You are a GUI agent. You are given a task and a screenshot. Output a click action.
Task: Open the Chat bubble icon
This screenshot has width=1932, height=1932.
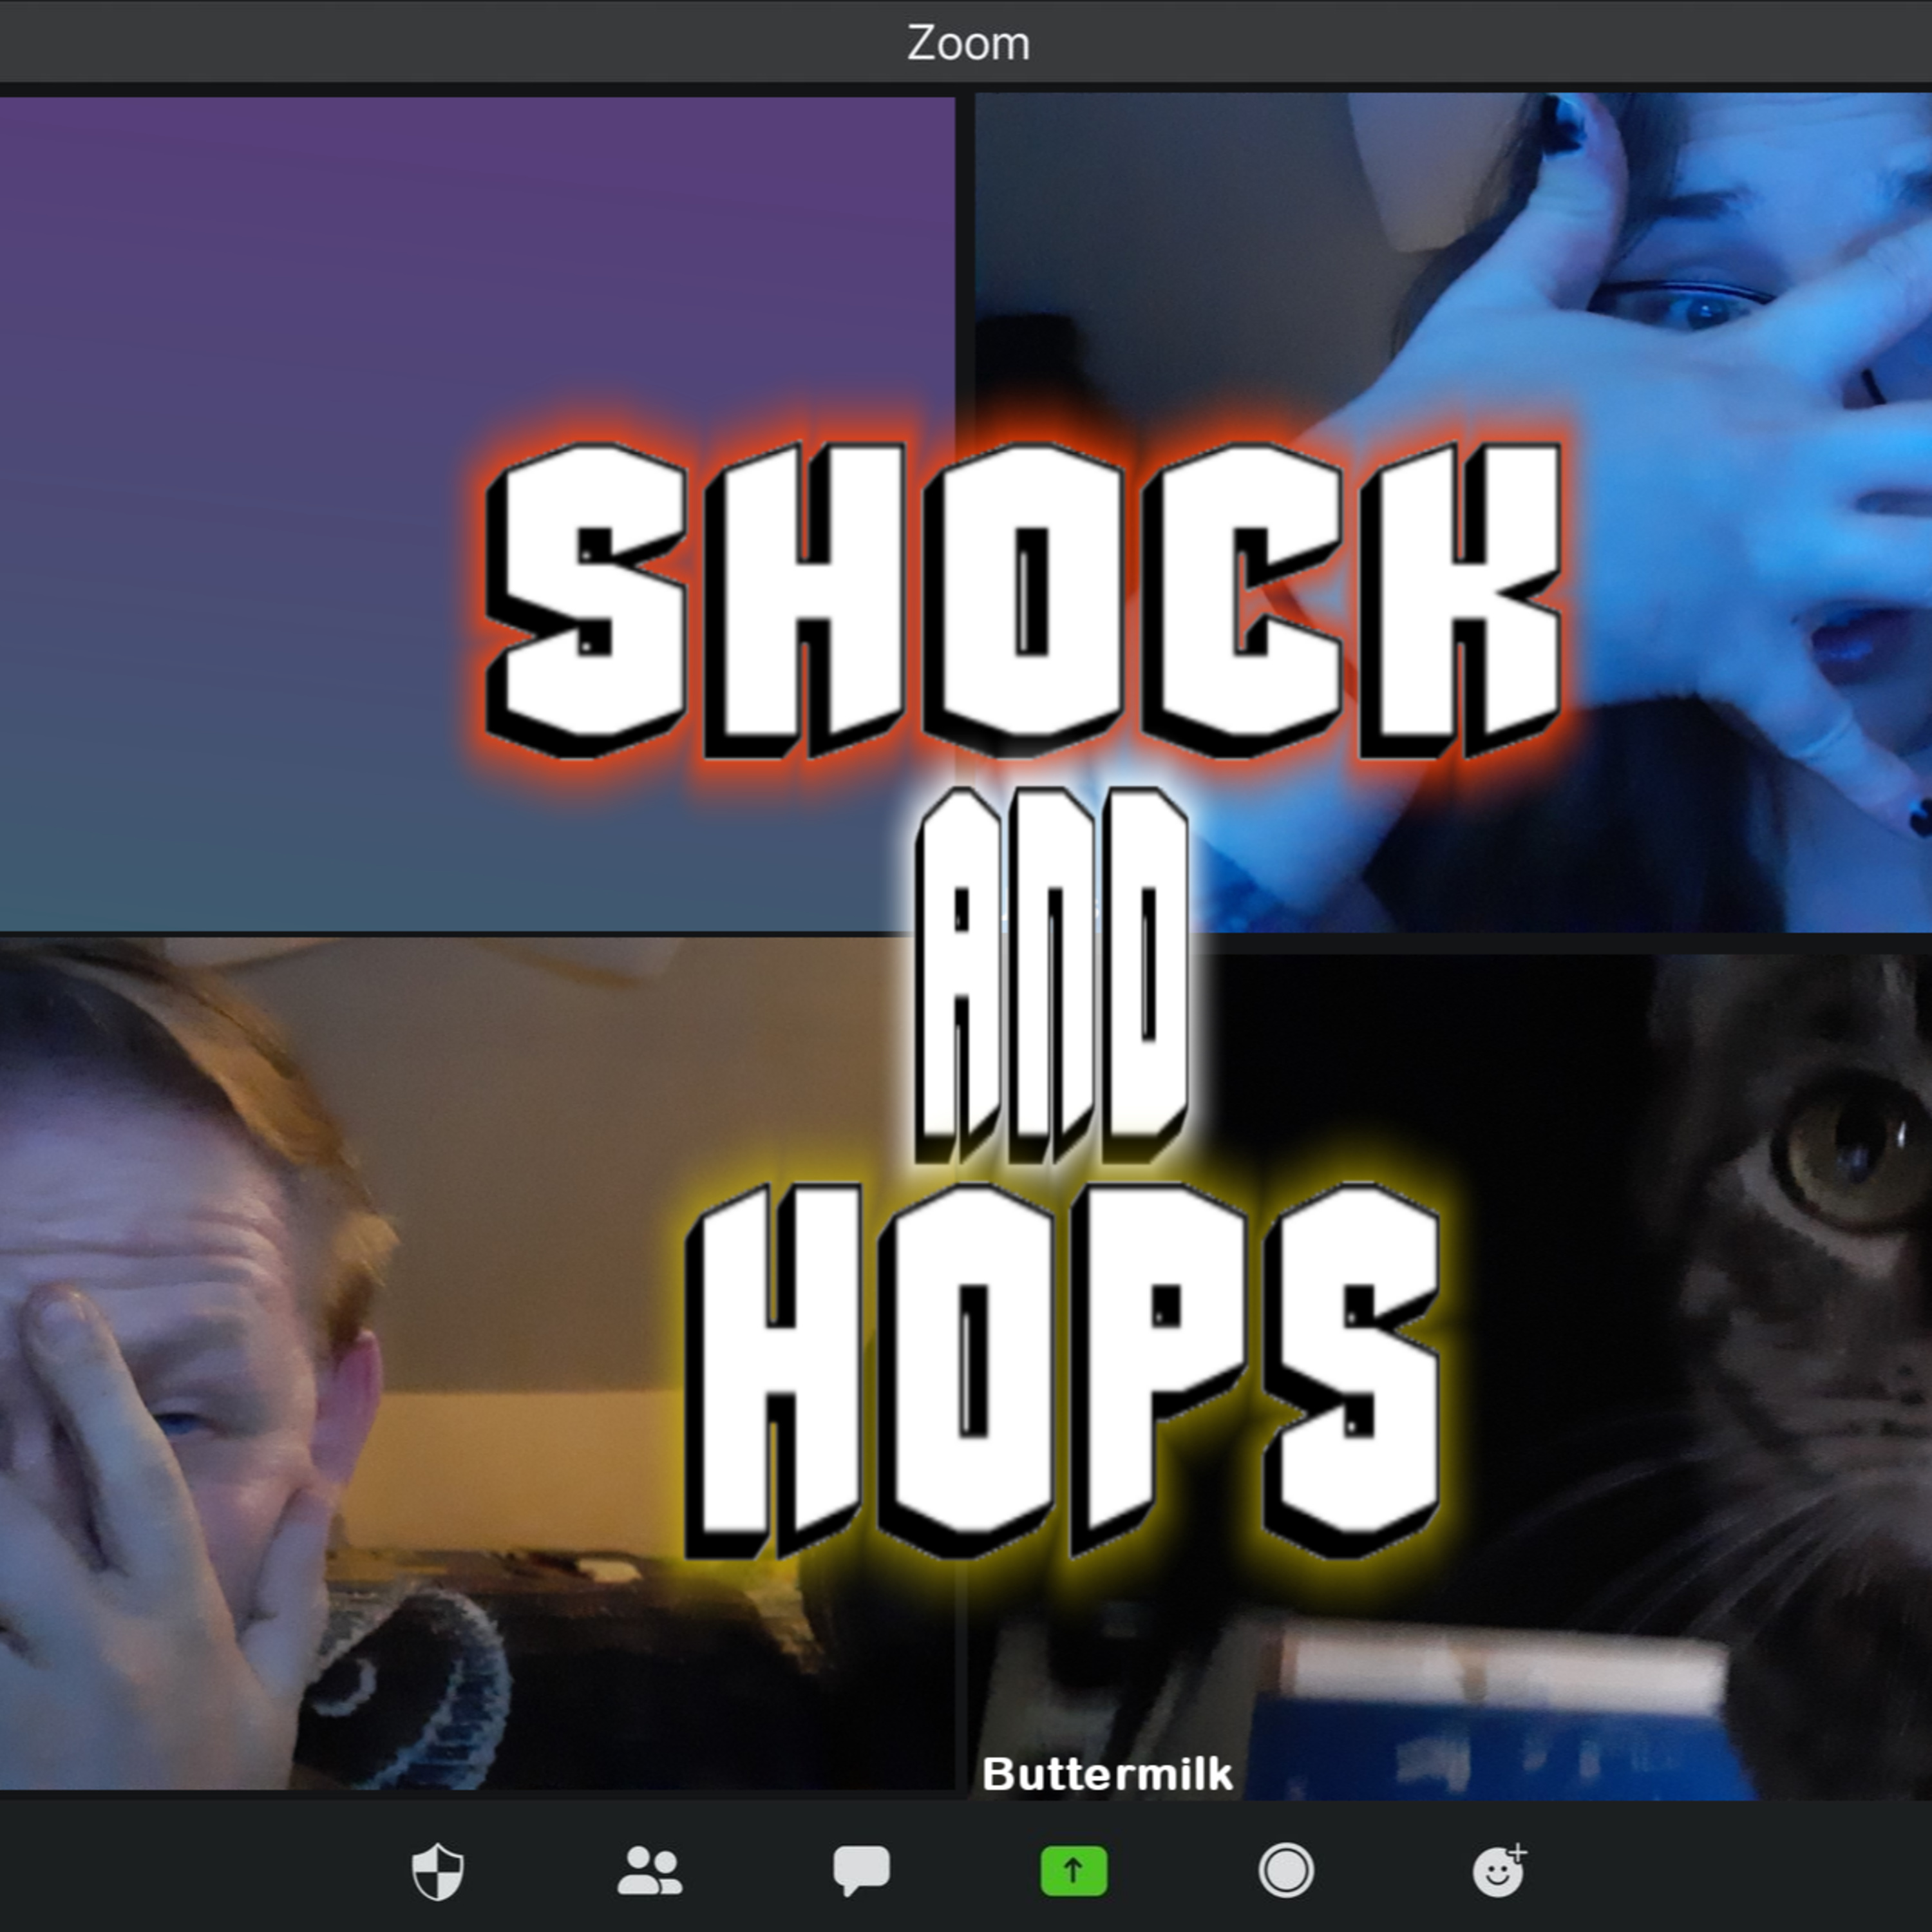(861, 1871)
